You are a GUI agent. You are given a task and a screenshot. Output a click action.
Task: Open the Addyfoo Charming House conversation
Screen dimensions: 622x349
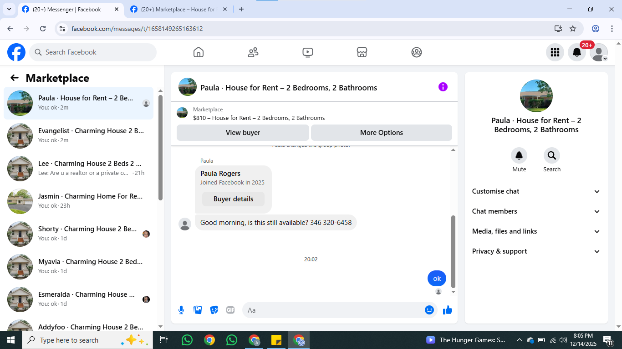click(78, 324)
